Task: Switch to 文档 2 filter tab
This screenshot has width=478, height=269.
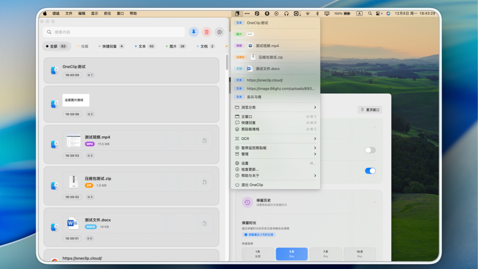Action: point(206,46)
